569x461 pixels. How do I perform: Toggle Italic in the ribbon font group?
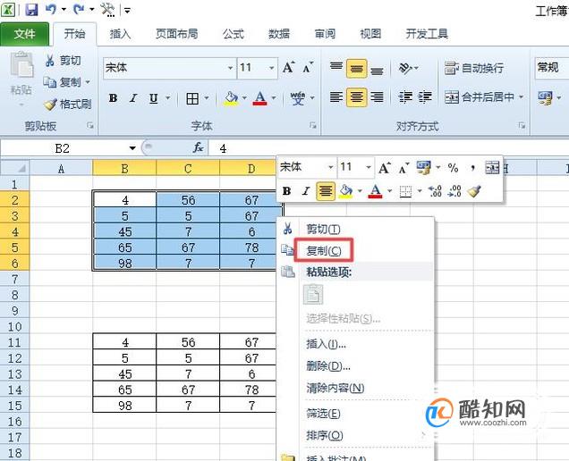[x=133, y=98]
